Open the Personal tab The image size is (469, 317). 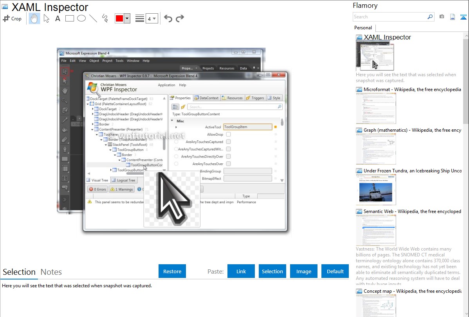363,28
